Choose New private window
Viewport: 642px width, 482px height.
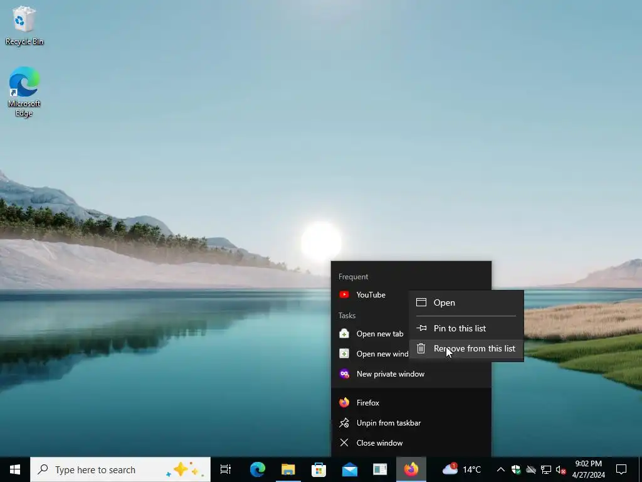point(411,374)
